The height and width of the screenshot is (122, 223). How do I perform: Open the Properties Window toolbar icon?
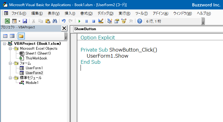[117, 21]
